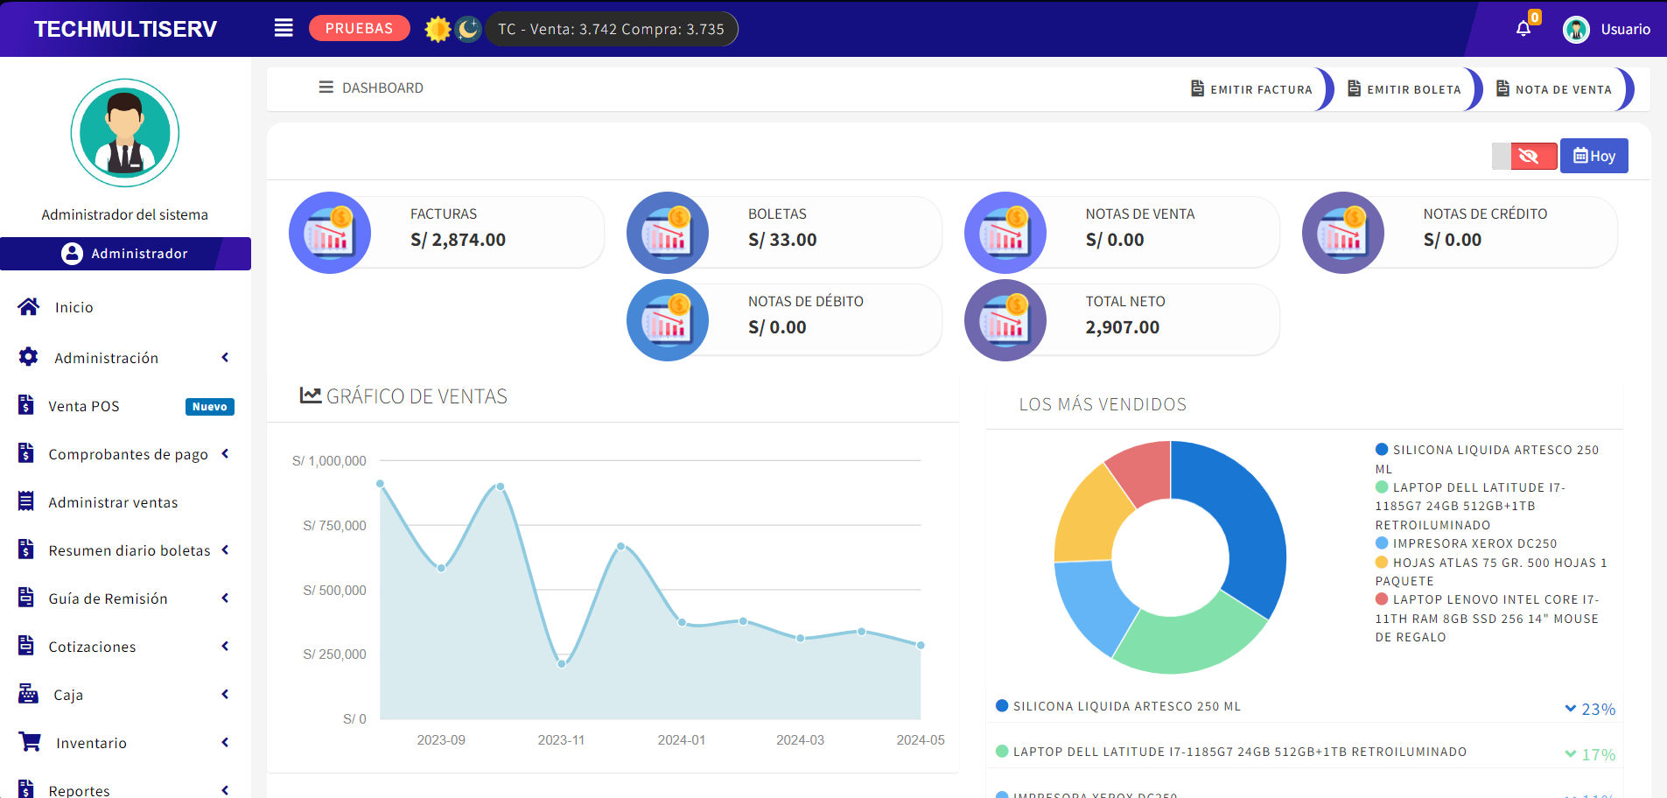Click Guía de Remisión document icon
This screenshot has height=798, width=1667.
(26, 598)
